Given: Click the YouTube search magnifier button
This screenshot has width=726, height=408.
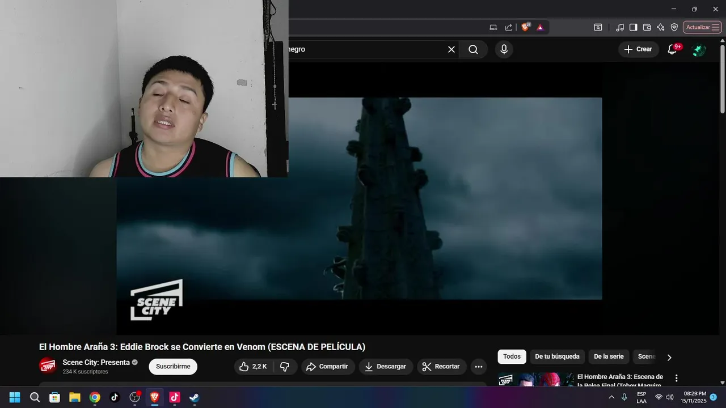Looking at the screenshot, I should (473, 49).
